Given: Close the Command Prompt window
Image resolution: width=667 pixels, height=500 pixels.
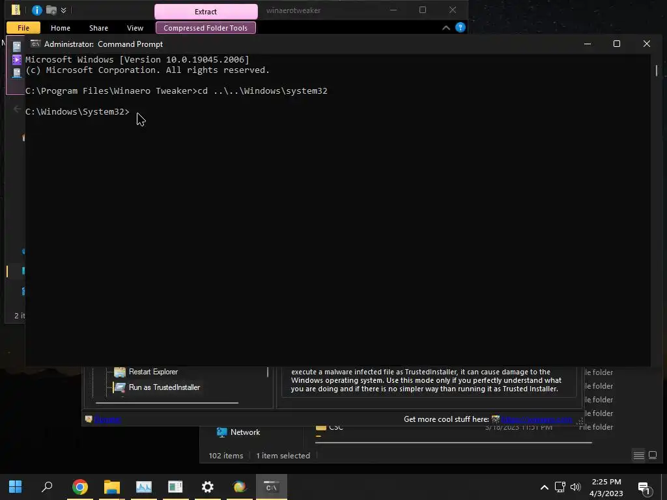Looking at the screenshot, I should 647,44.
